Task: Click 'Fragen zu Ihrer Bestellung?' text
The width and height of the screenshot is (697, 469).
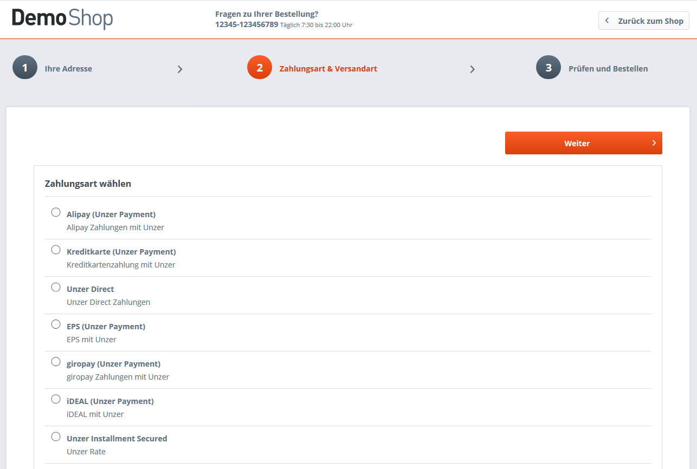Action: coord(267,14)
